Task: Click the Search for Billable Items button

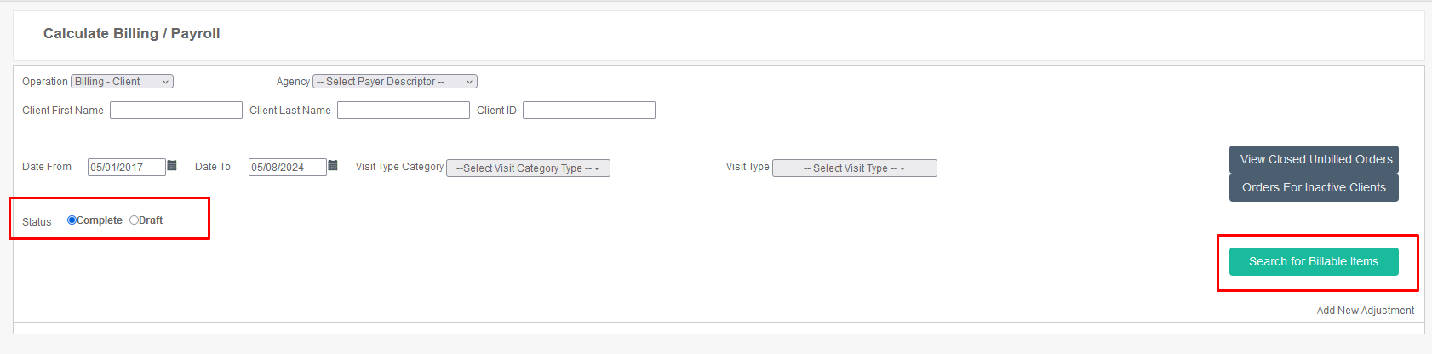Action: coord(1314,261)
